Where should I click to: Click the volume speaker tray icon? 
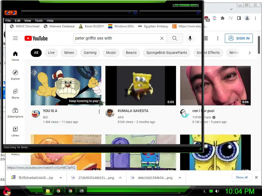(217, 191)
